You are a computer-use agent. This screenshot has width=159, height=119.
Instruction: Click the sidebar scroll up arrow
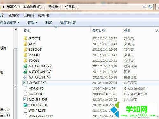[x=16, y=29]
